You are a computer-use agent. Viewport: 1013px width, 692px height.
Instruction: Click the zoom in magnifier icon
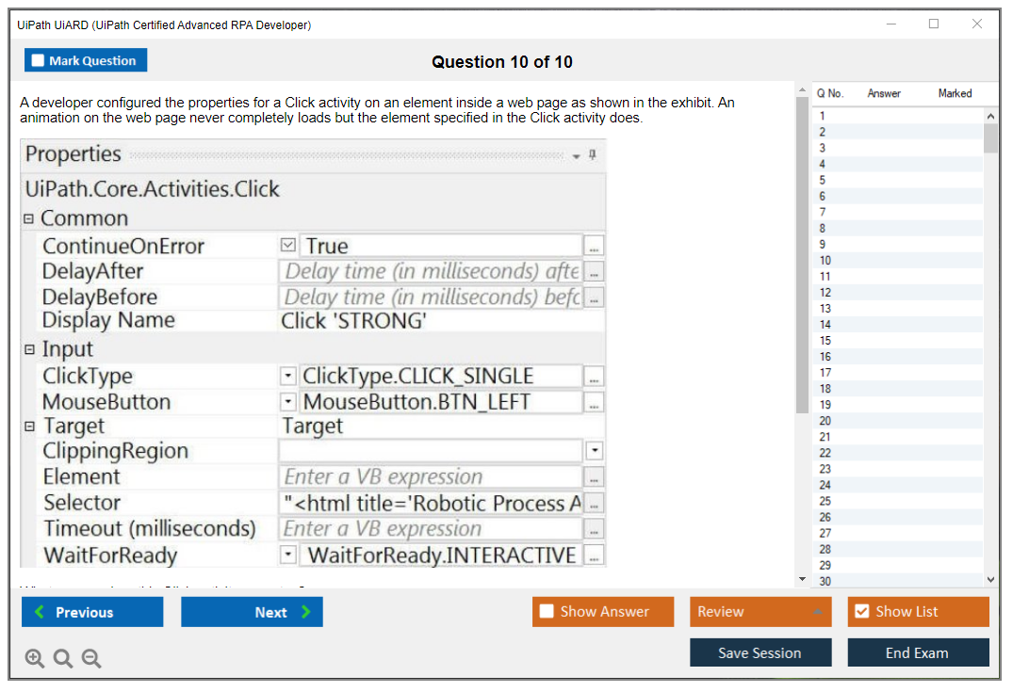tap(35, 659)
